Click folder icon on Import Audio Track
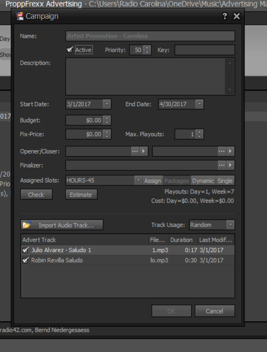Image resolution: width=267 pixels, height=352 pixels. pos(27,225)
